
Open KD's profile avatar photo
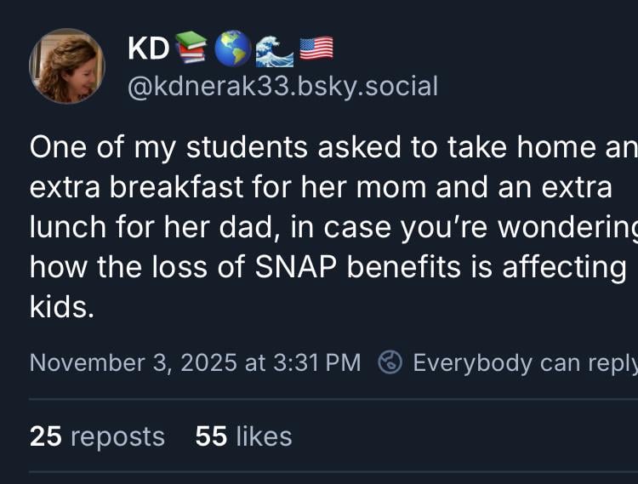click(66, 66)
